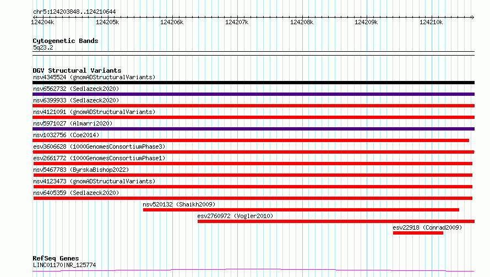Click the RefSeq Genes track title
This screenshot has height=277, width=490.
coord(56,259)
